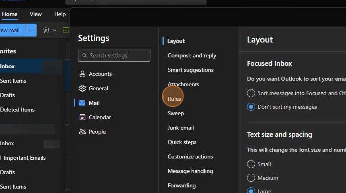The height and width of the screenshot is (193, 346).
Task: Click the Favorites section header
Action: (8, 51)
